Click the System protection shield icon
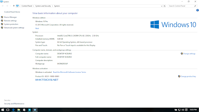The height and width of the screenshot is (112, 199). click(2, 24)
